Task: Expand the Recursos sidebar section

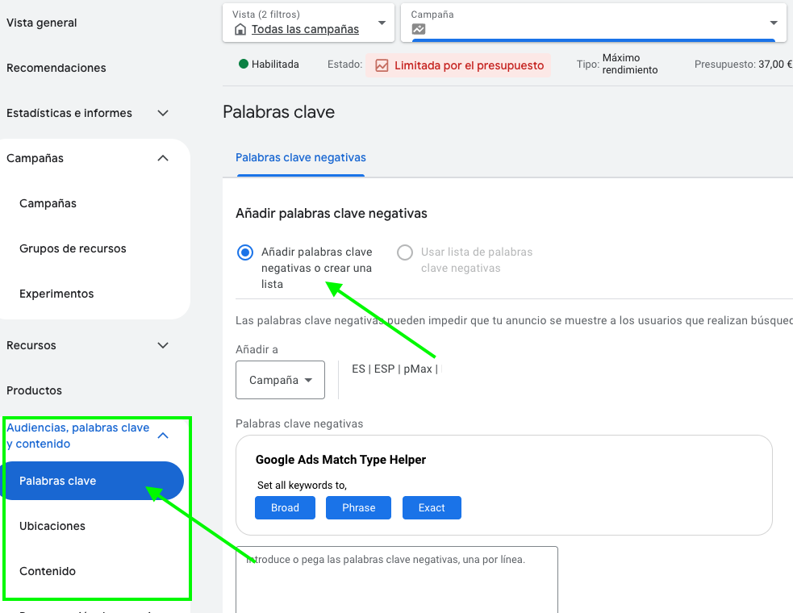Action: 163,345
